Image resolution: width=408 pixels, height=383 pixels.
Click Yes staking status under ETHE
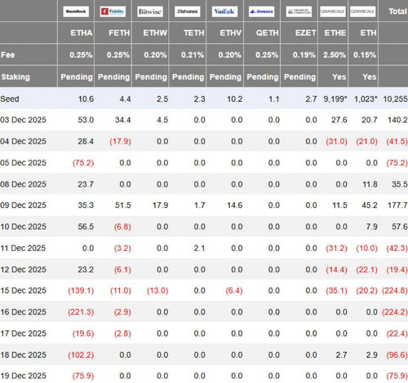[339, 77]
